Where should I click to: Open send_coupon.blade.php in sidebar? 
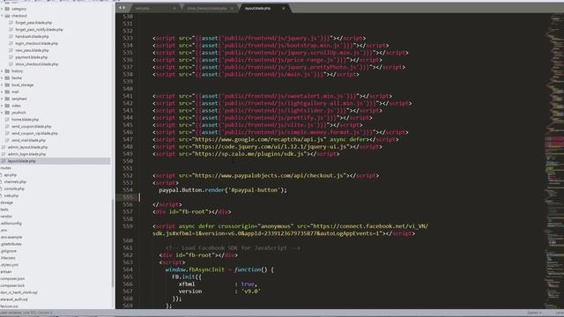tap(32, 127)
